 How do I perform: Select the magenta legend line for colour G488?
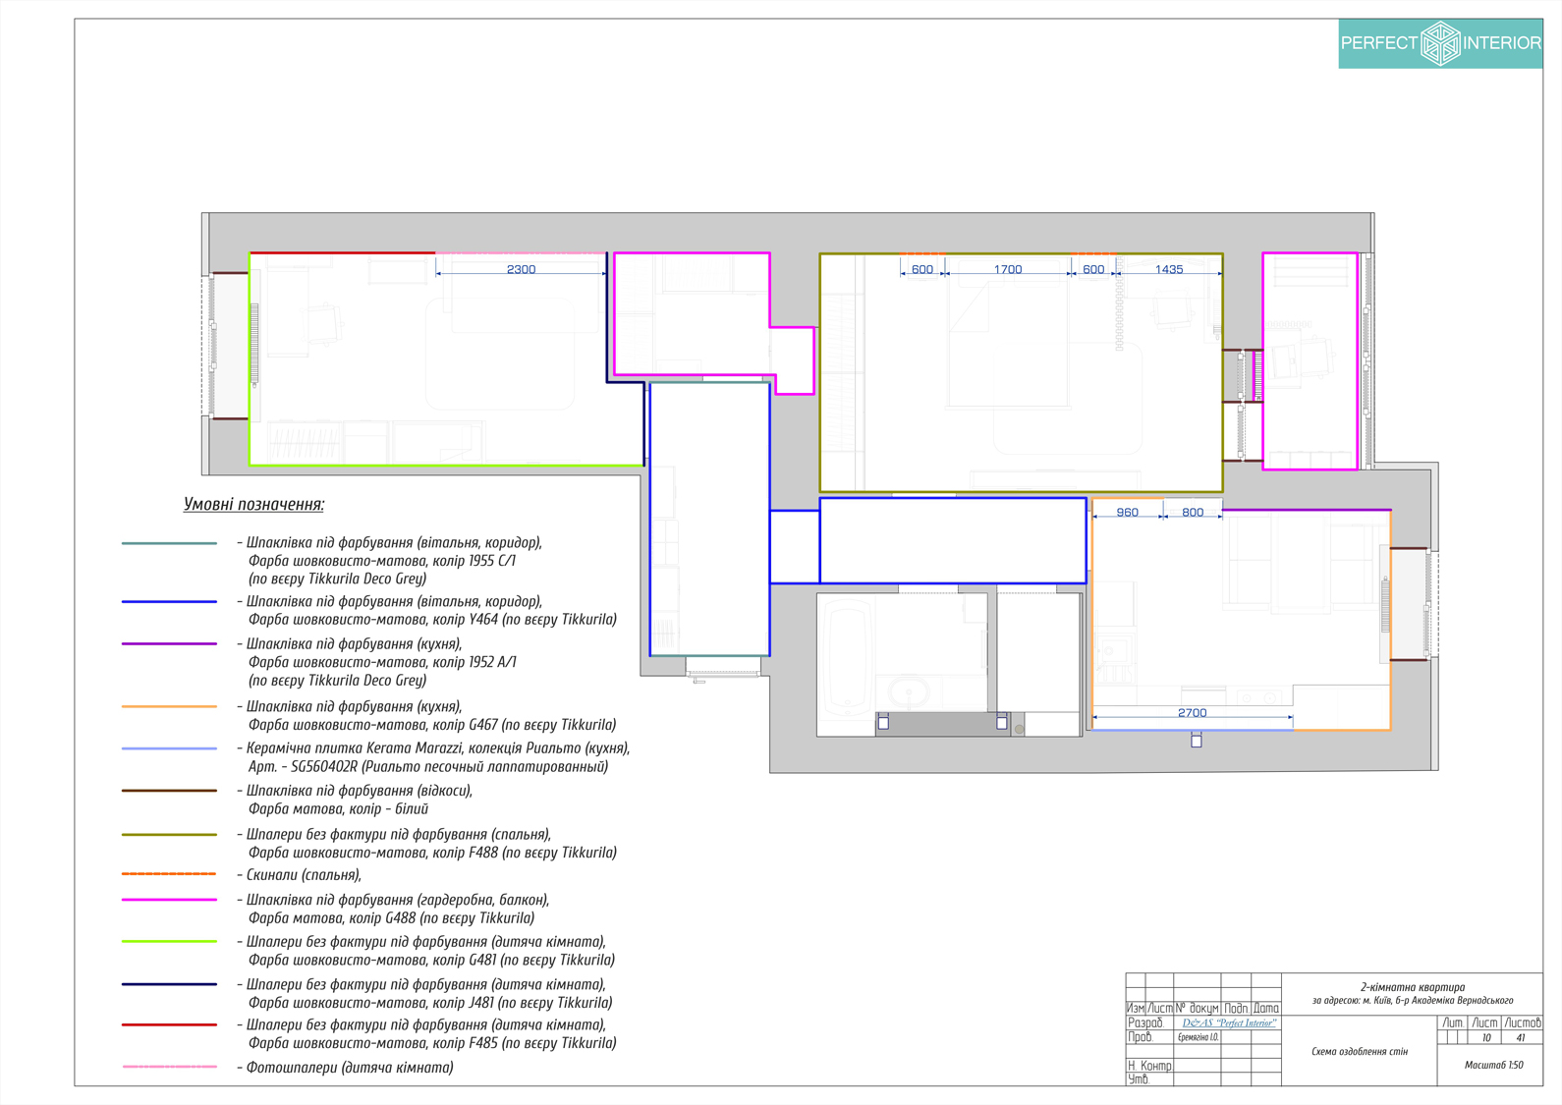169,900
